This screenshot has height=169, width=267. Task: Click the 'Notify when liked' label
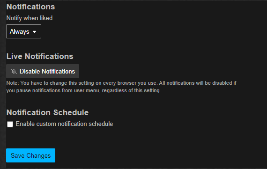[x=30, y=18]
